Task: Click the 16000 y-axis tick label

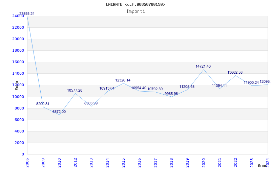Action: pyautogui.click(x=18, y=62)
